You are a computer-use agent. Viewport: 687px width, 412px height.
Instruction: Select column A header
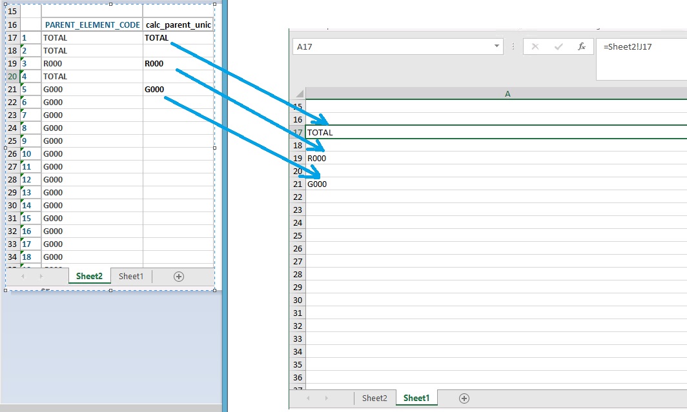[x=508, y=94]
